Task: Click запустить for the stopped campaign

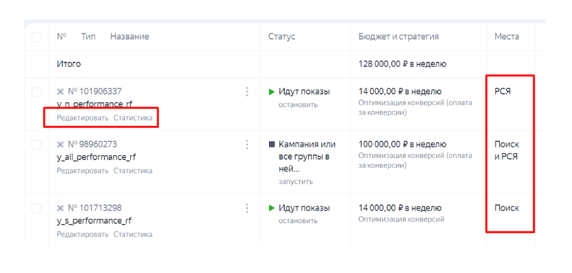Action: 295,182
